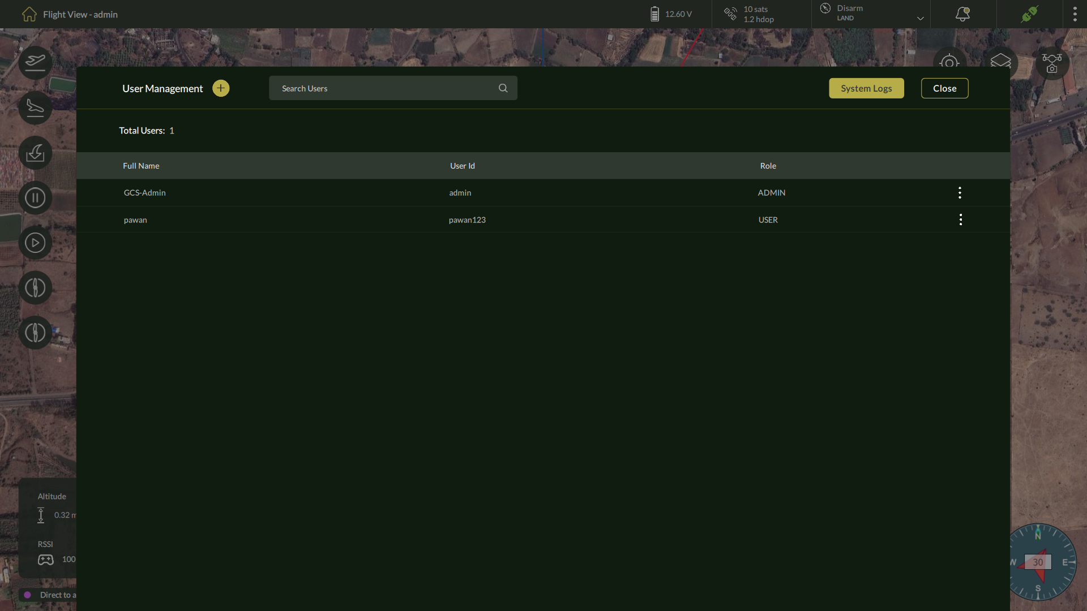Click the green connection plug icon
Viewport: 1087px width, 611px height.
pyautogui.click(x=1029, y=14)
